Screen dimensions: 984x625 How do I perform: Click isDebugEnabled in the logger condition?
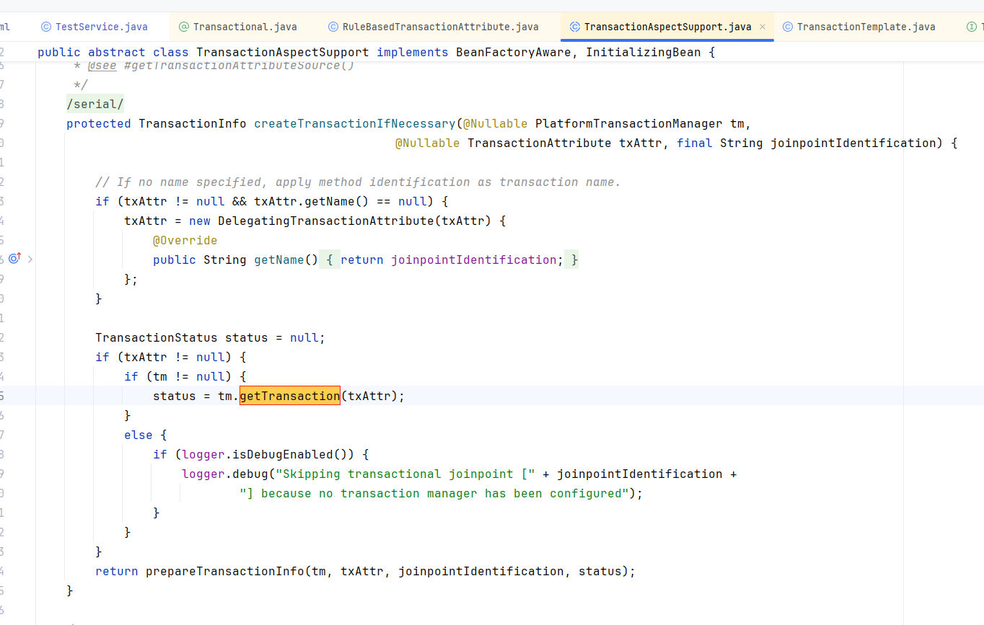point(282,454)
